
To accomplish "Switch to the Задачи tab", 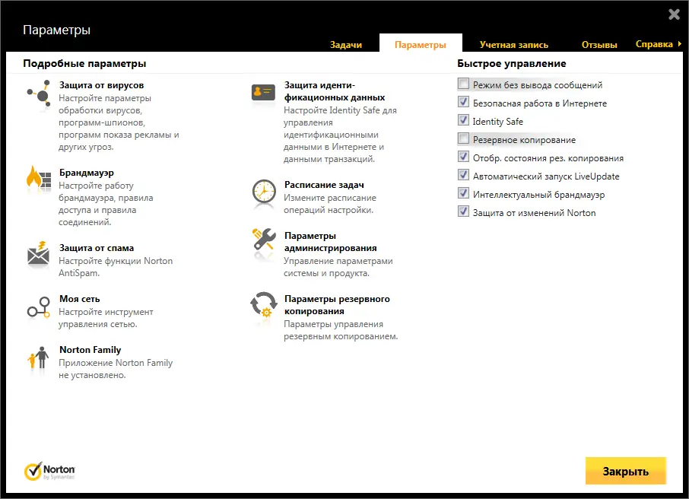I will [346, 44].
